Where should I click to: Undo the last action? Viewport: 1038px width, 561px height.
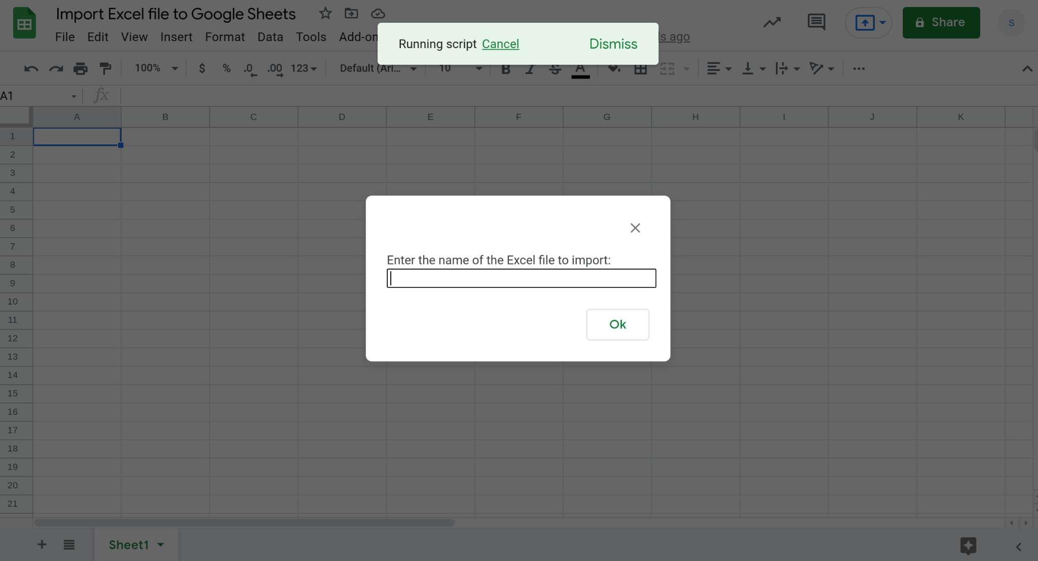31,68
